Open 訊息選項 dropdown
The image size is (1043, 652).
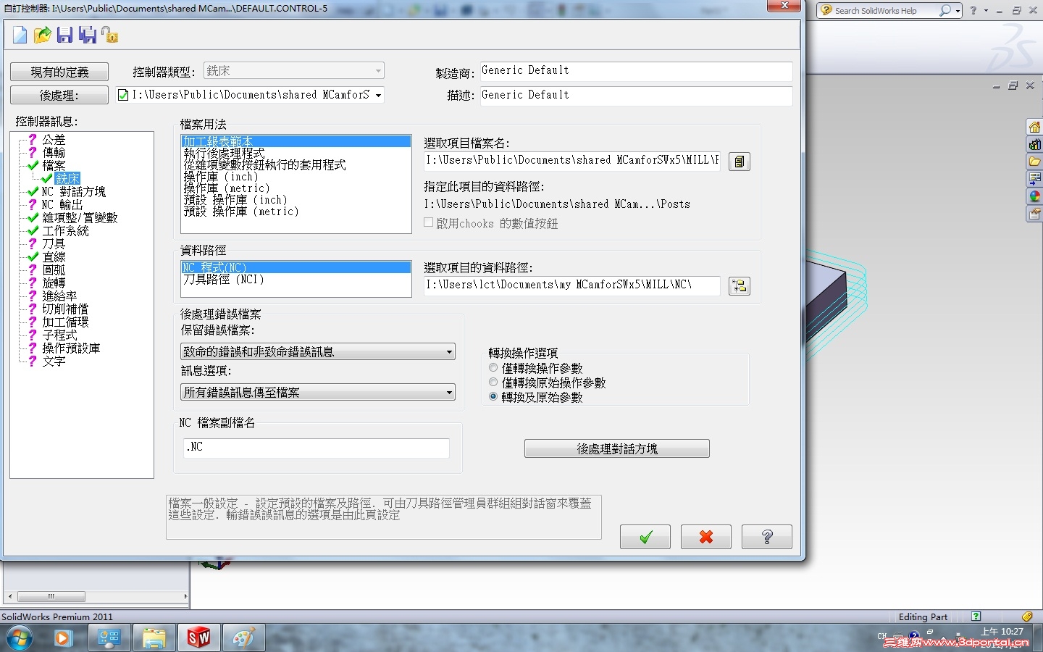318,392
